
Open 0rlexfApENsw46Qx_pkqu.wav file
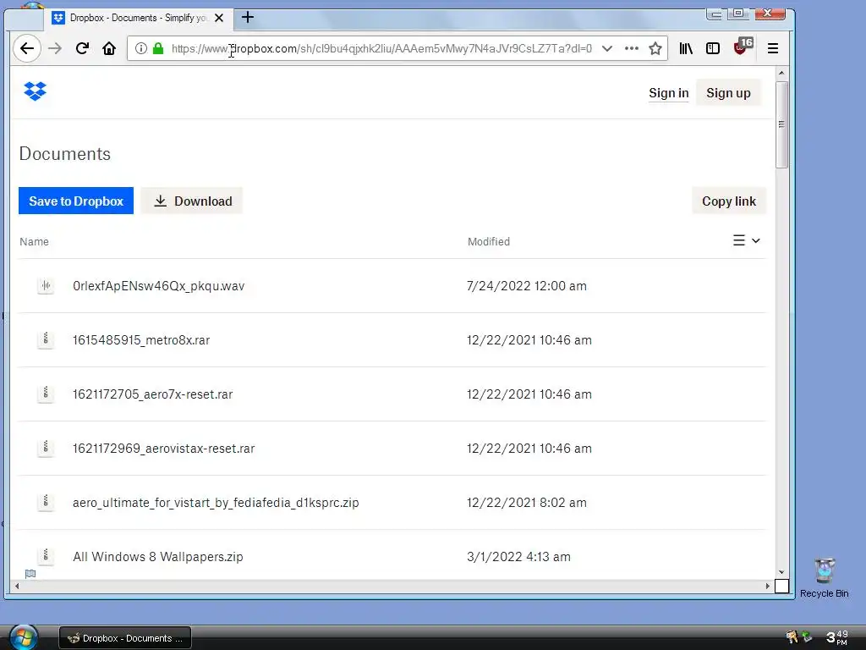point(158,286)
